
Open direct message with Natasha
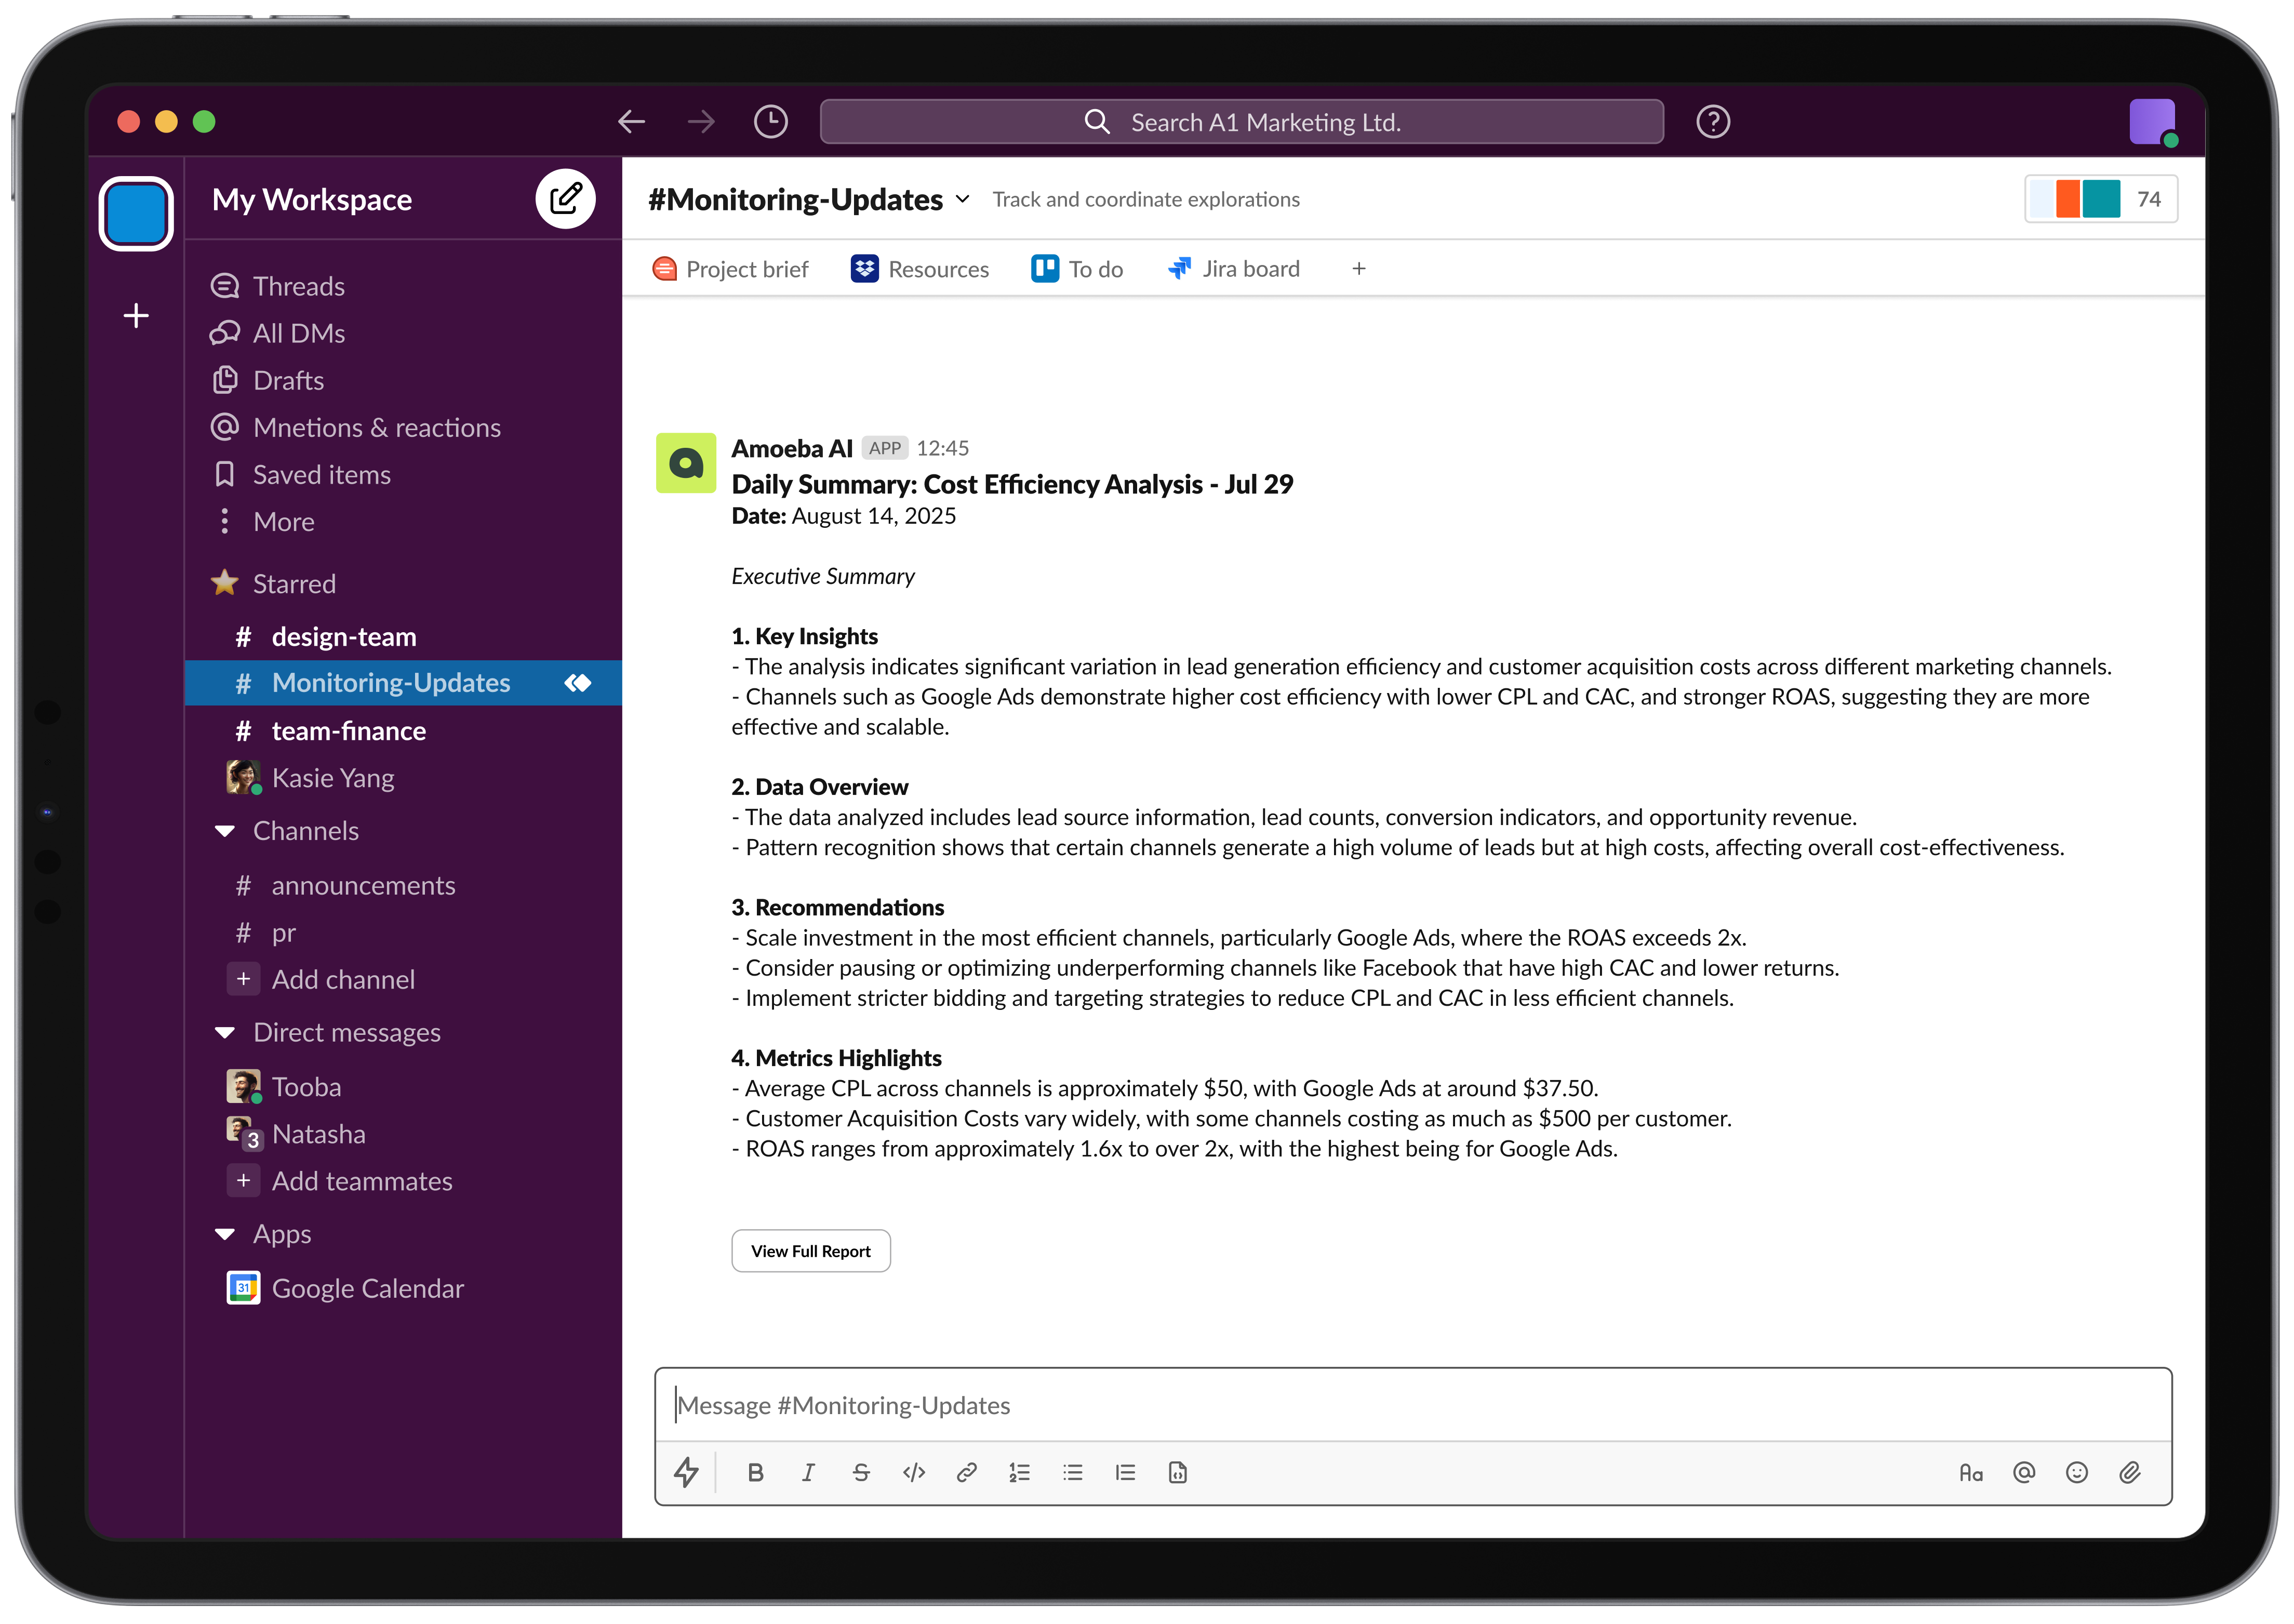tap(296, 1134)
